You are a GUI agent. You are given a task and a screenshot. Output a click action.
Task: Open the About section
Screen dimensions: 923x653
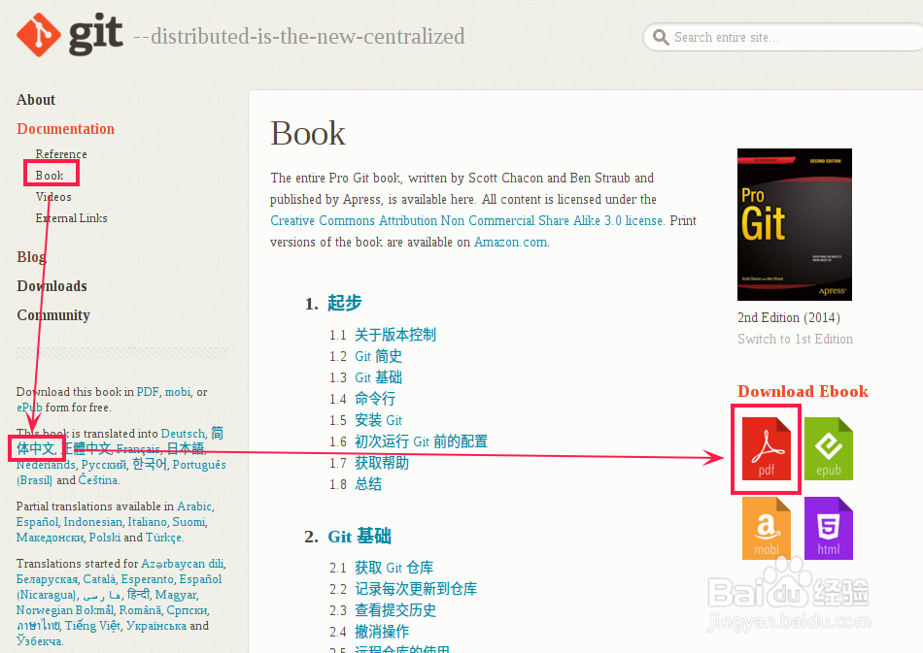point(36,99)
